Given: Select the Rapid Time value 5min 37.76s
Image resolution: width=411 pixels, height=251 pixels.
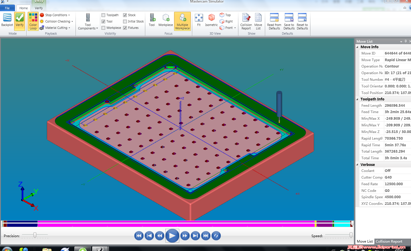Looking at the screenshot, I should [x=397, y=145].
